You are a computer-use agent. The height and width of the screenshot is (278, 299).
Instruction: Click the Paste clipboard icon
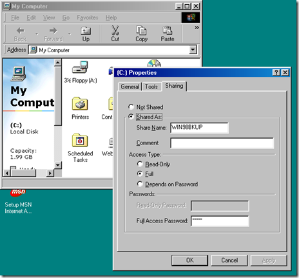tap(168, 30)
